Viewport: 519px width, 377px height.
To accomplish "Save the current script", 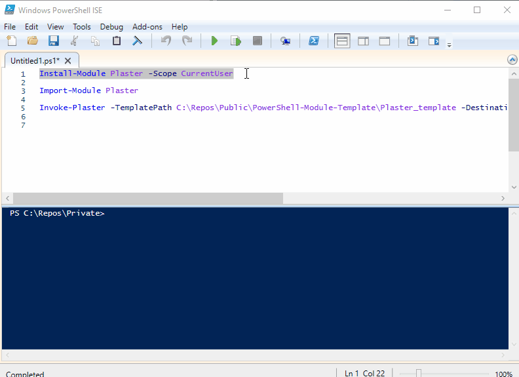I will coord(53,41).
